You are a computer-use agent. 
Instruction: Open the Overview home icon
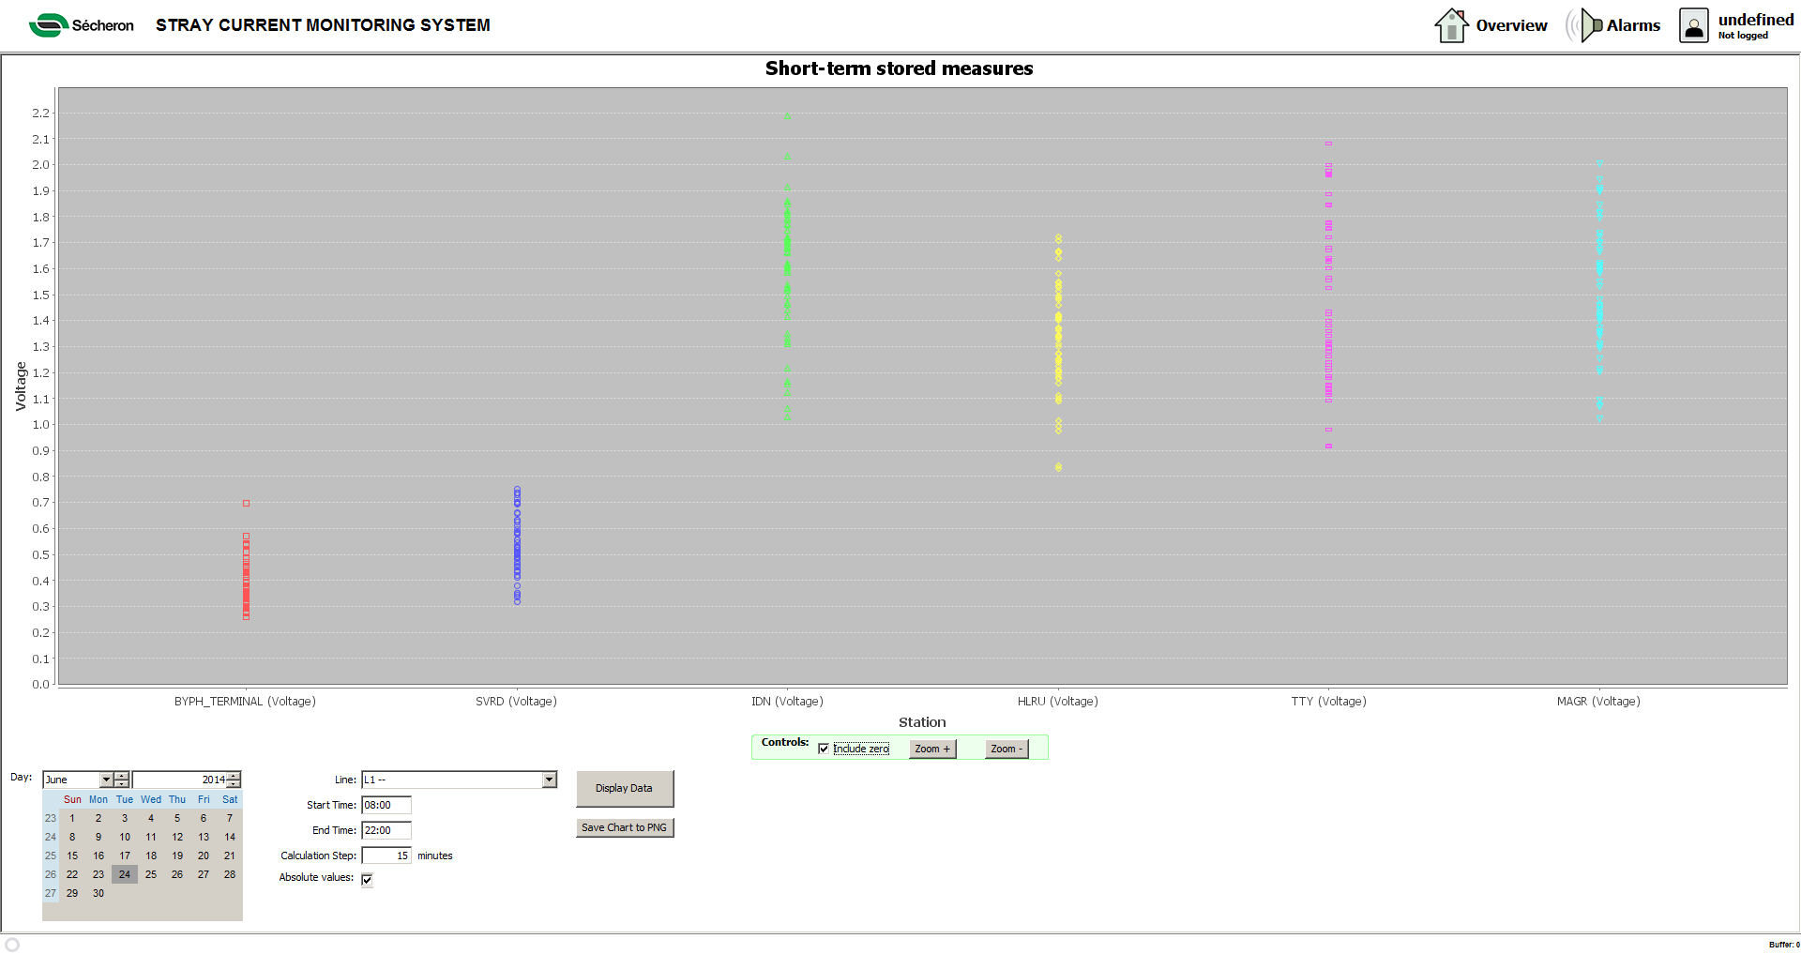[1451, 25]
